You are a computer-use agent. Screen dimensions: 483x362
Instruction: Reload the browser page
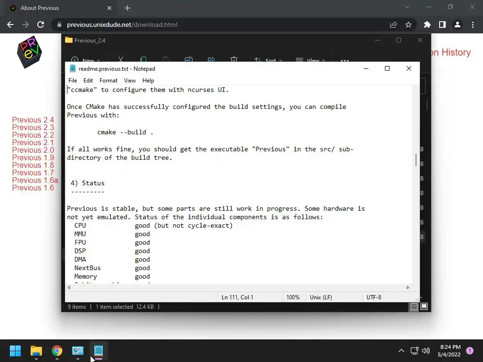(41, 25)
